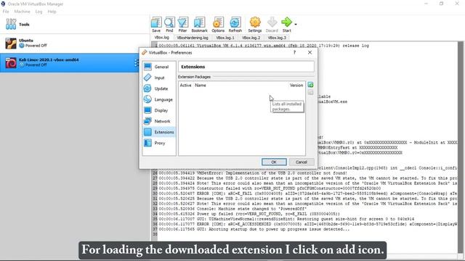Screen dimensions: 465x261
Task: Click the Preferences help question mark
Action: tap(294, 52)
